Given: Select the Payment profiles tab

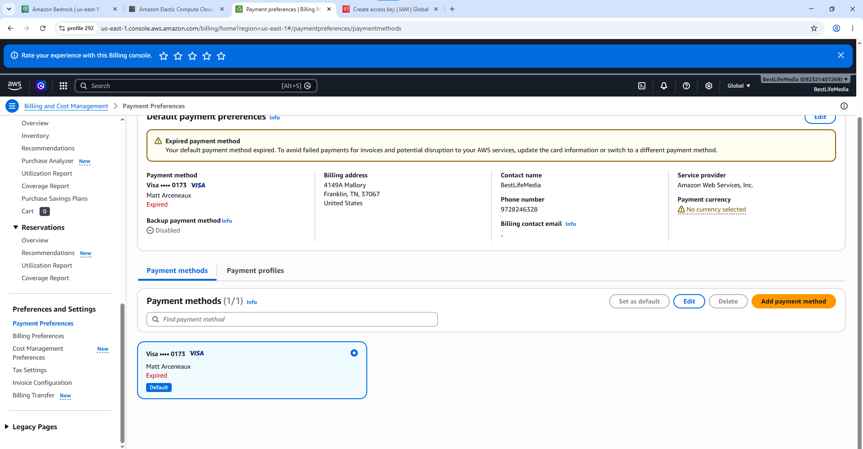Looking at the screenshot, I should point(255,271).
